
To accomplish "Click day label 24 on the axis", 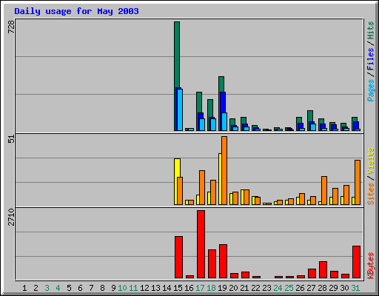I will pyautogui.click(x=278, y=288).
